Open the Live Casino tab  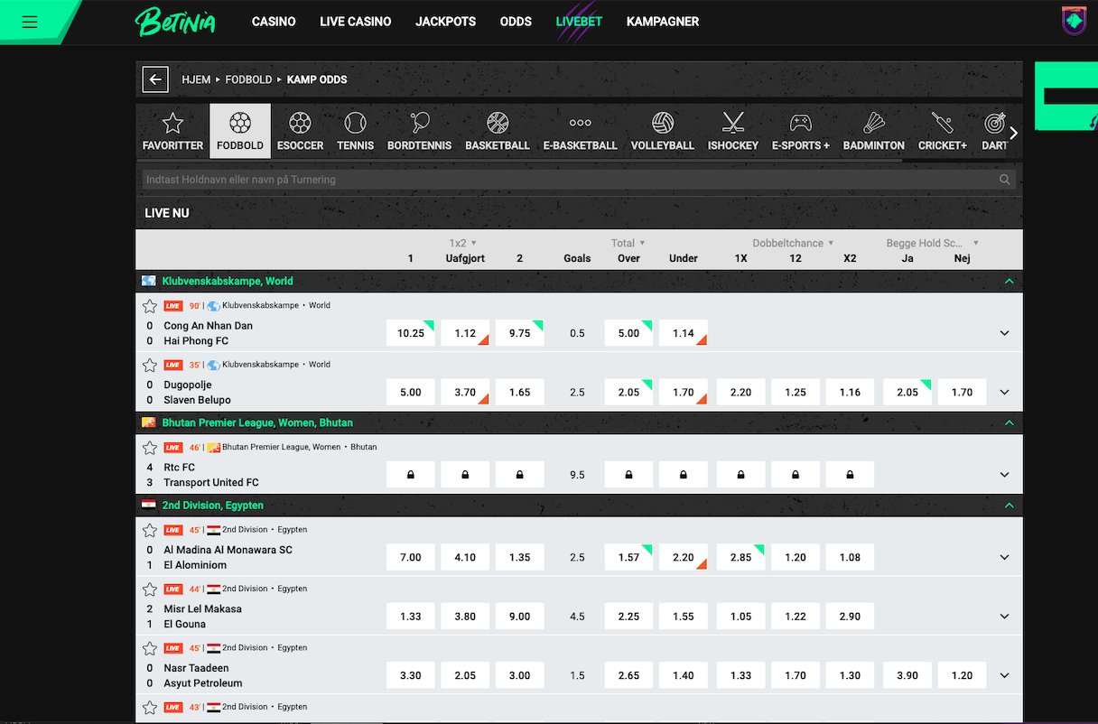click(355, 22)
